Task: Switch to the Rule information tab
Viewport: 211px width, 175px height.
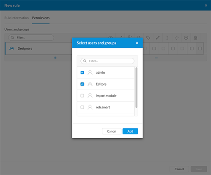Action: coord(16,18)
